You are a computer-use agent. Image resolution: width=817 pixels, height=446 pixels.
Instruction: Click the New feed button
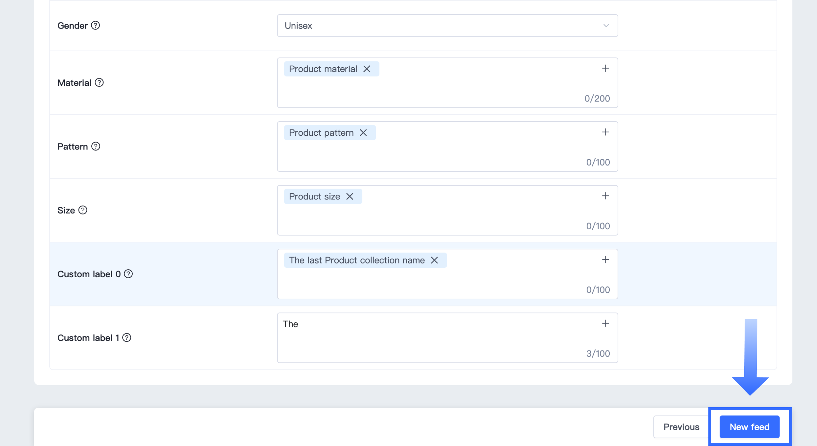(x=749, y=426)
